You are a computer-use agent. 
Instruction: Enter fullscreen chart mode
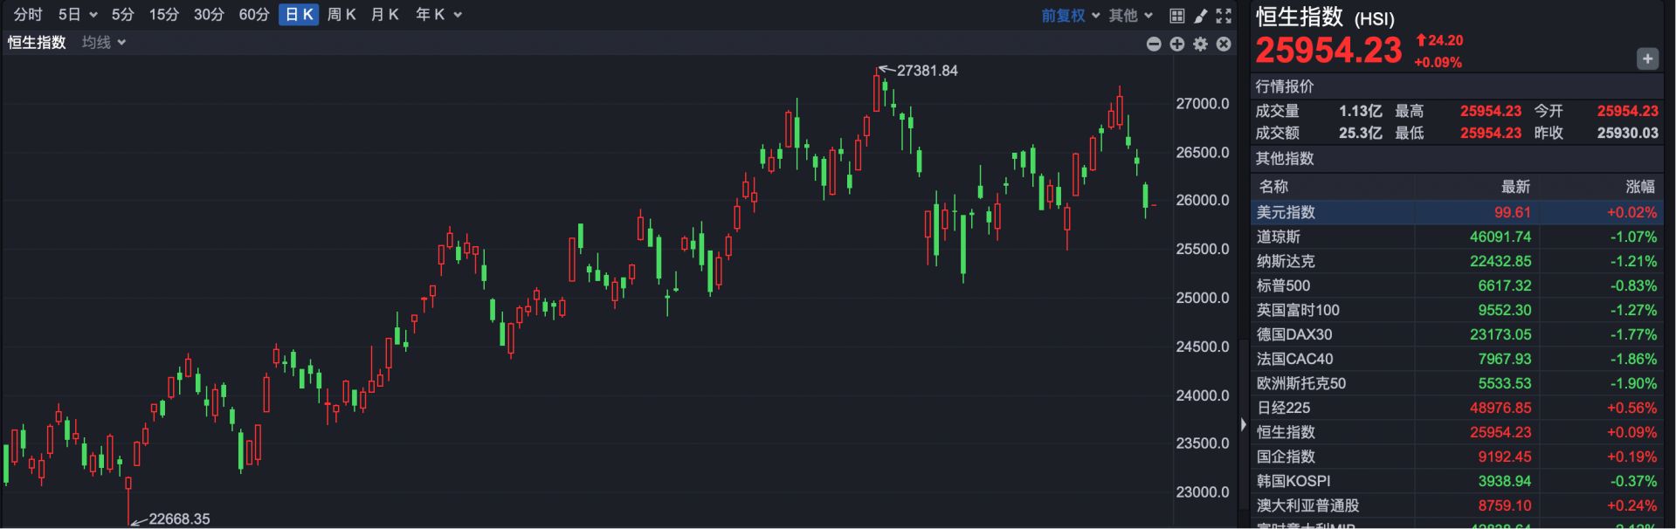(x=1224, y=16)
